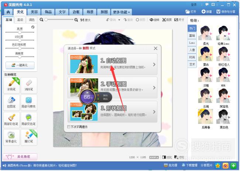Click the chevron on 自动抠图 row
240x171 pixels.
pyautogui.click(x=154, y=65)
